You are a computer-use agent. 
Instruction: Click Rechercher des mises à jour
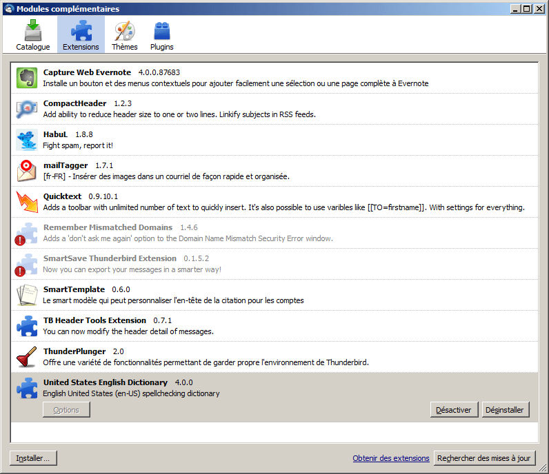[485, 458]
